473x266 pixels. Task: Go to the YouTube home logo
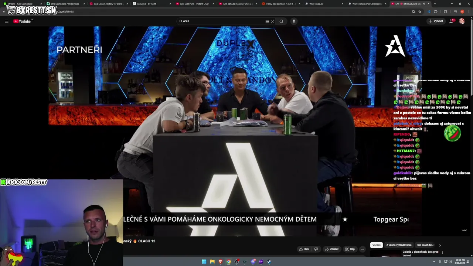click(22, 21)
